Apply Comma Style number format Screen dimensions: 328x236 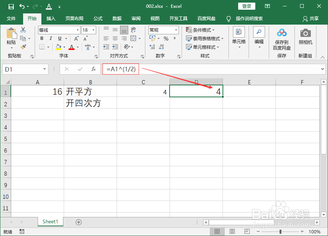click(174, 38)
